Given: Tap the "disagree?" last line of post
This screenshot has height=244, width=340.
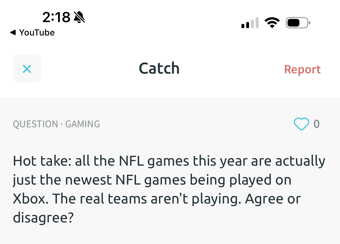Looking at the screenshot, I should [43, 218].
